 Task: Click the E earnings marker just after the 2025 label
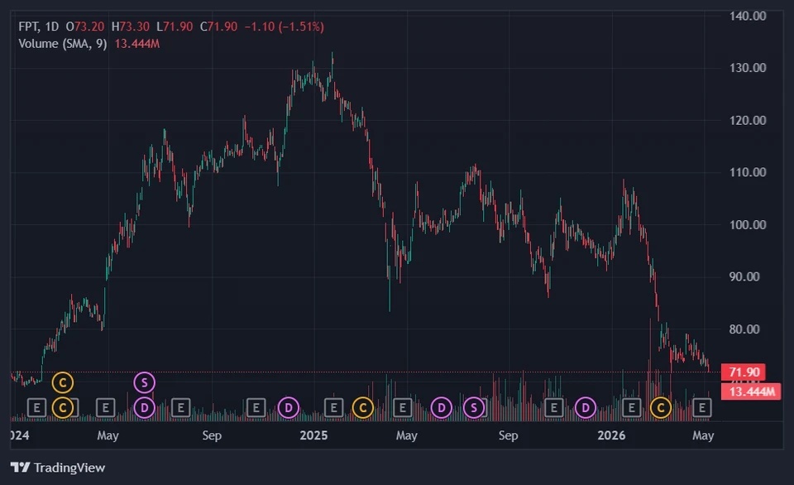[x=333, y=407]
